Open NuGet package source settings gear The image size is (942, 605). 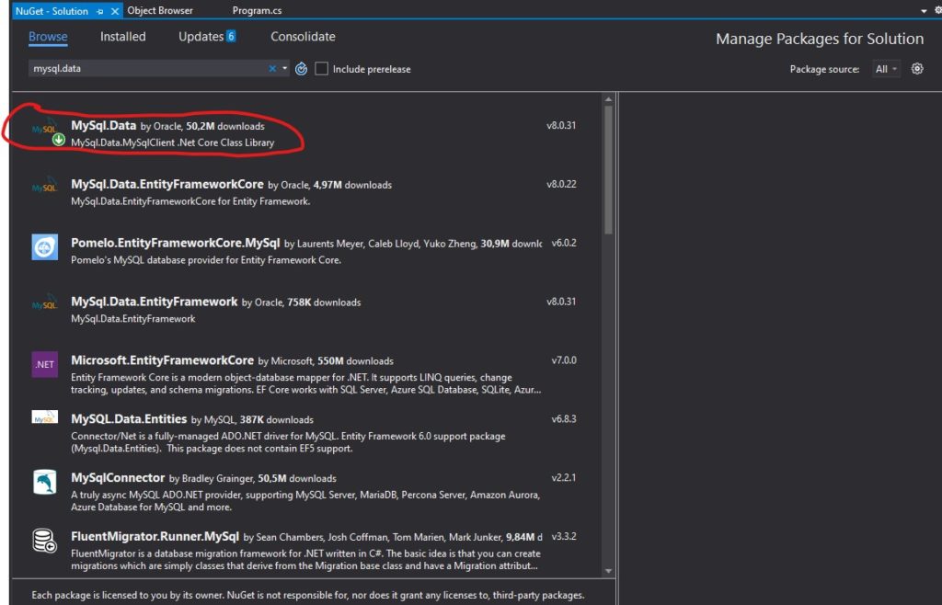point(916,69)
